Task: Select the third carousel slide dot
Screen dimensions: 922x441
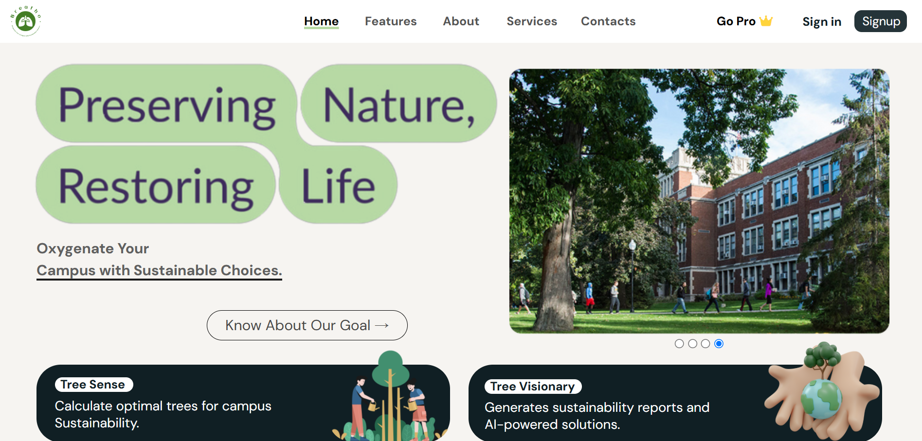Action: tap(705, 344)
